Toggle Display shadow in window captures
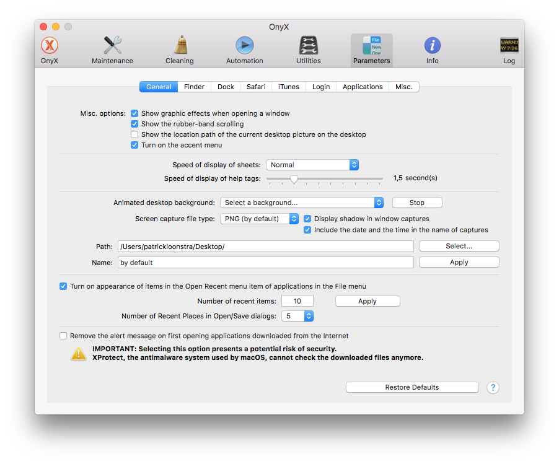 [307, 219]
